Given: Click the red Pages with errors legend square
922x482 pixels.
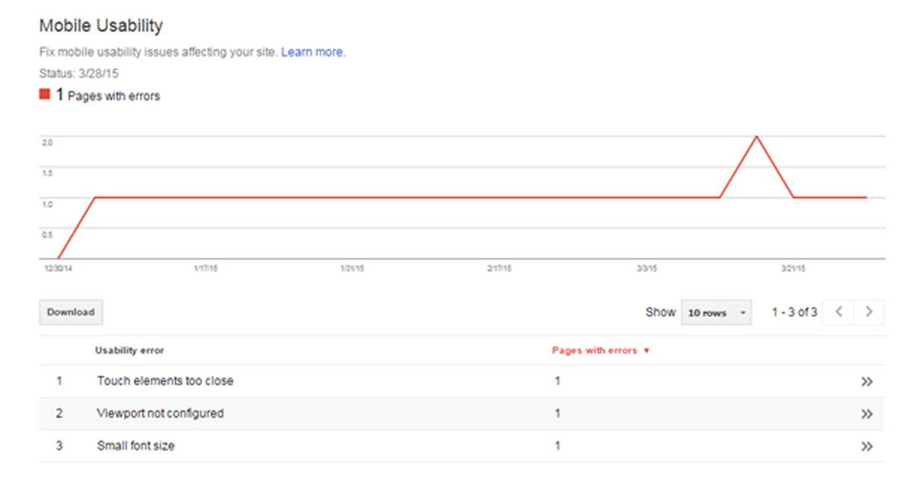Looking at the screenshot, I should click(43, 94).
